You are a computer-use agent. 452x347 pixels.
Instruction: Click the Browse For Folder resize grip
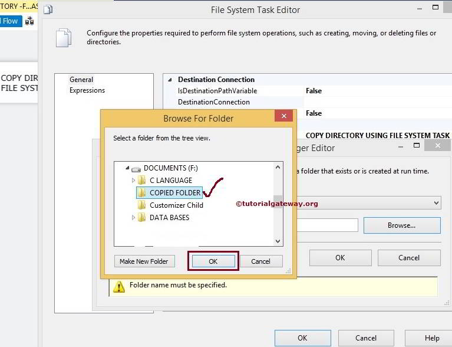point(288,271)
